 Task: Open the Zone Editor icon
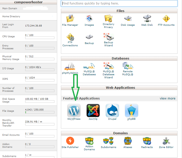[x=166, y=141]
